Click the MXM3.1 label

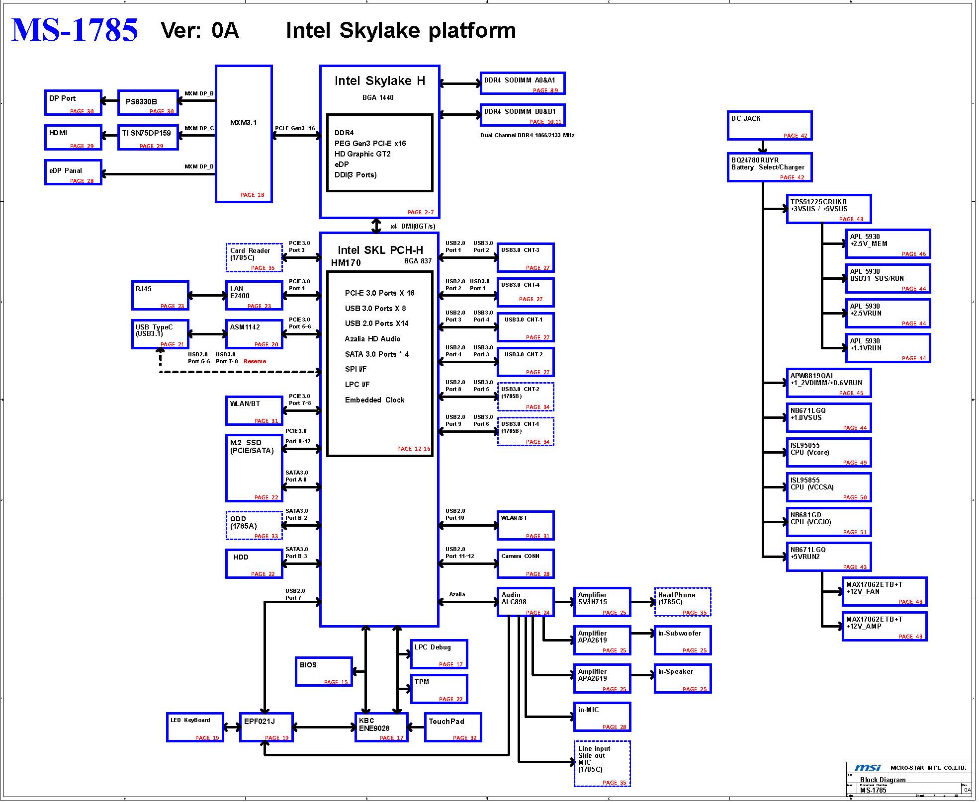click(x=244, y=123)
